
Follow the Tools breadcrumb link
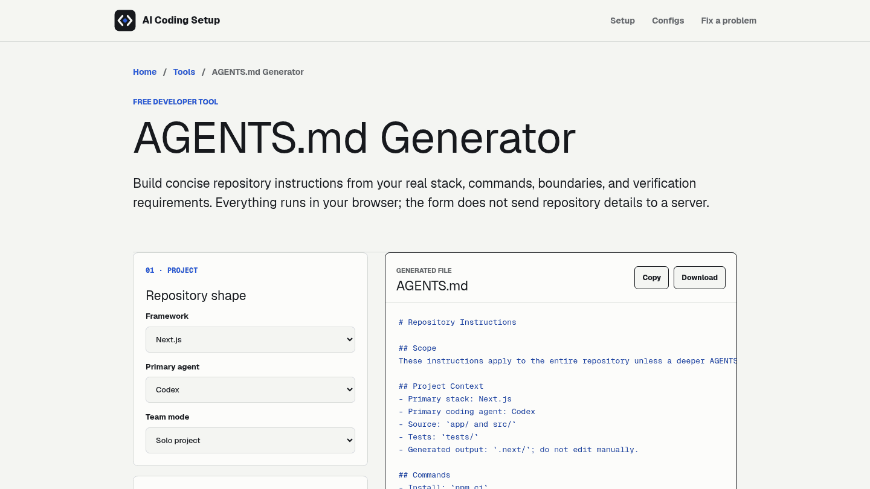(184, 72)
